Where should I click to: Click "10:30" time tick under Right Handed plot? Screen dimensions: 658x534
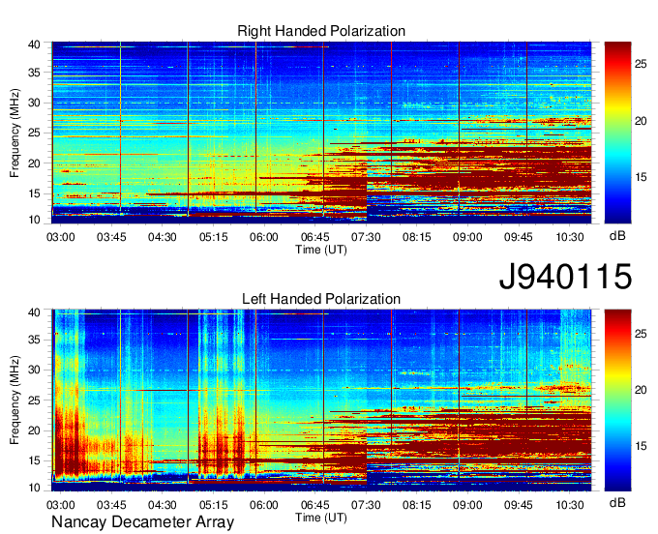[x=569, y=237]
